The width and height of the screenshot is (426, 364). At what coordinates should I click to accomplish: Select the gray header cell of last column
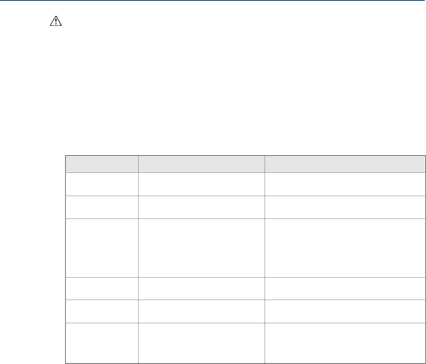(345, 164)
